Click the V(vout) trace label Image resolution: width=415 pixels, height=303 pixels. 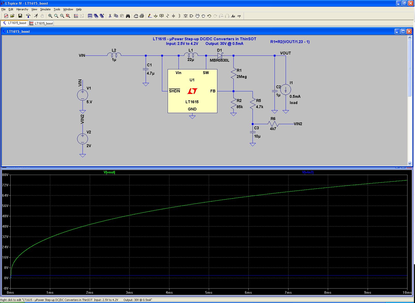[109, 172]
